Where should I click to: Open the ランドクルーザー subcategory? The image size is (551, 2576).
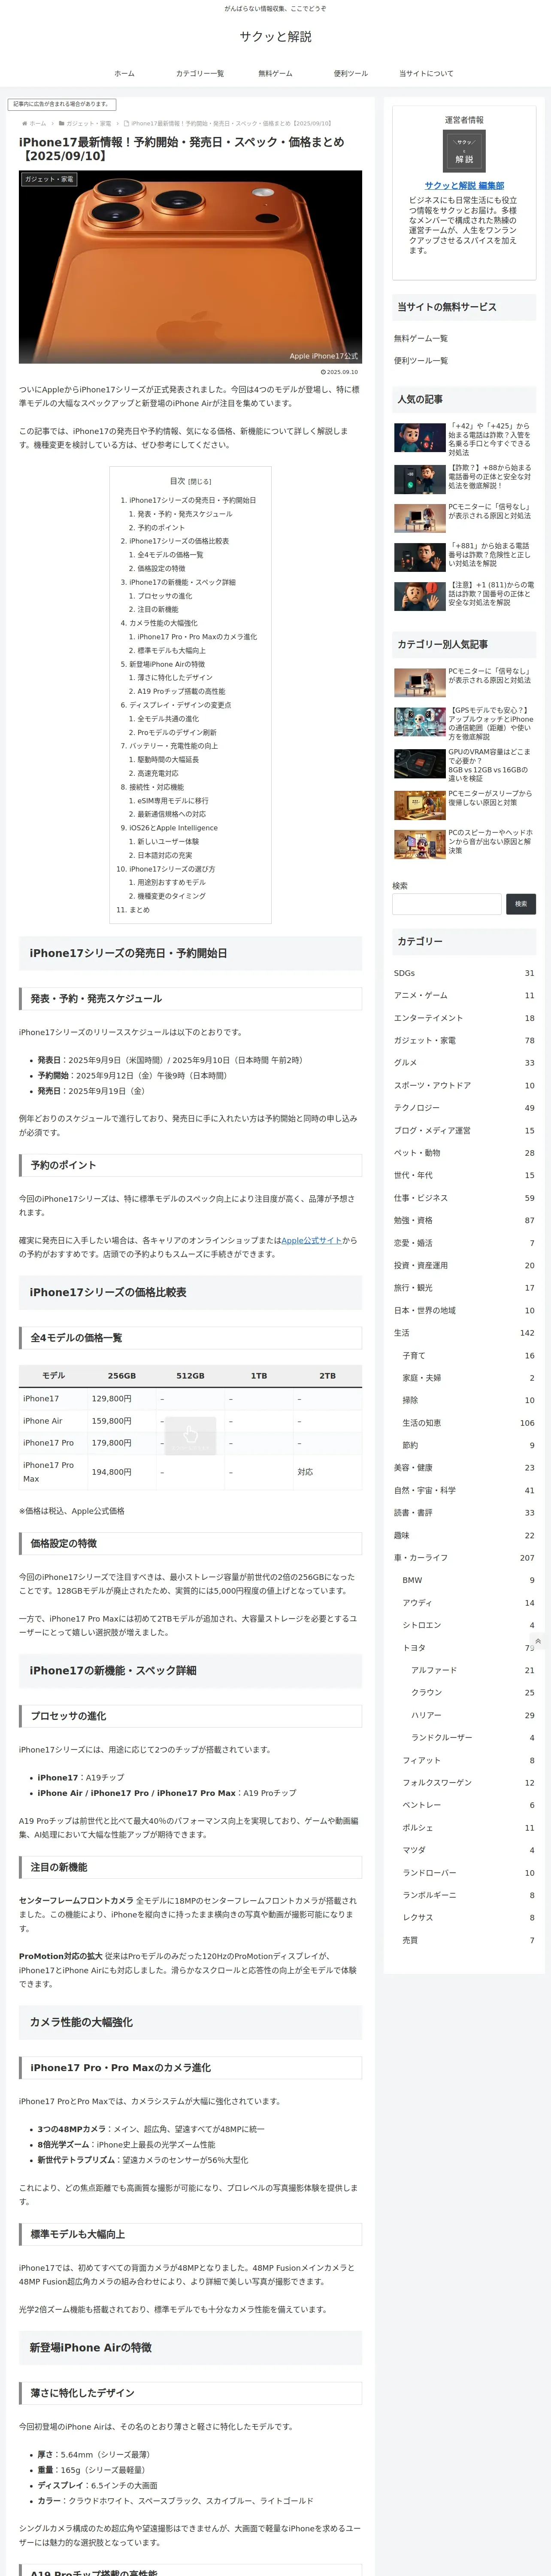point(472,1738)
